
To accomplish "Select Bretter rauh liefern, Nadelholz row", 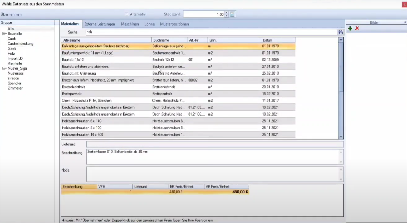I will click(x=178, y=80).
